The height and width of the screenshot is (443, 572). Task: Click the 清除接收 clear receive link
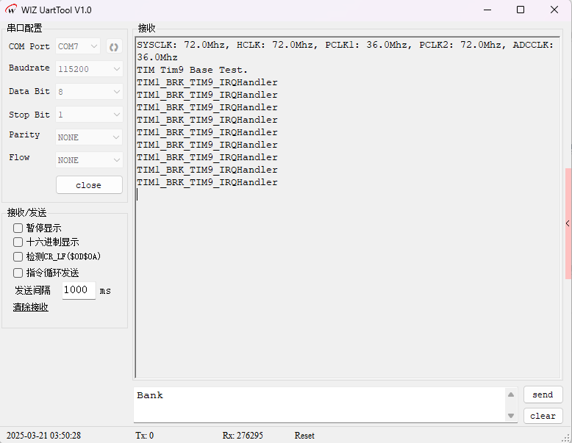click(30, 307)
